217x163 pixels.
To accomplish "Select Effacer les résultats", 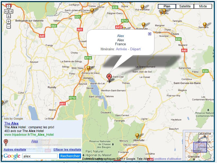I will pyautogui.click(x=67, y=150).
